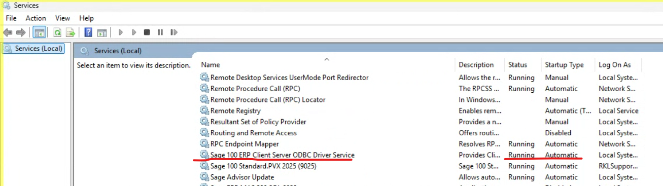
Task: Click gear icon beside Remote Registry
Action: point(204,111)
